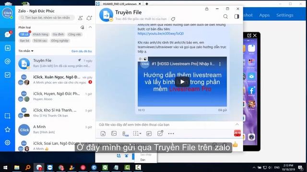Click the search friends and messages field
The image size is (307, 172).
[47, 18]
